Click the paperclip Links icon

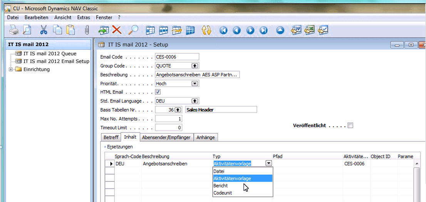coord(87,30)
